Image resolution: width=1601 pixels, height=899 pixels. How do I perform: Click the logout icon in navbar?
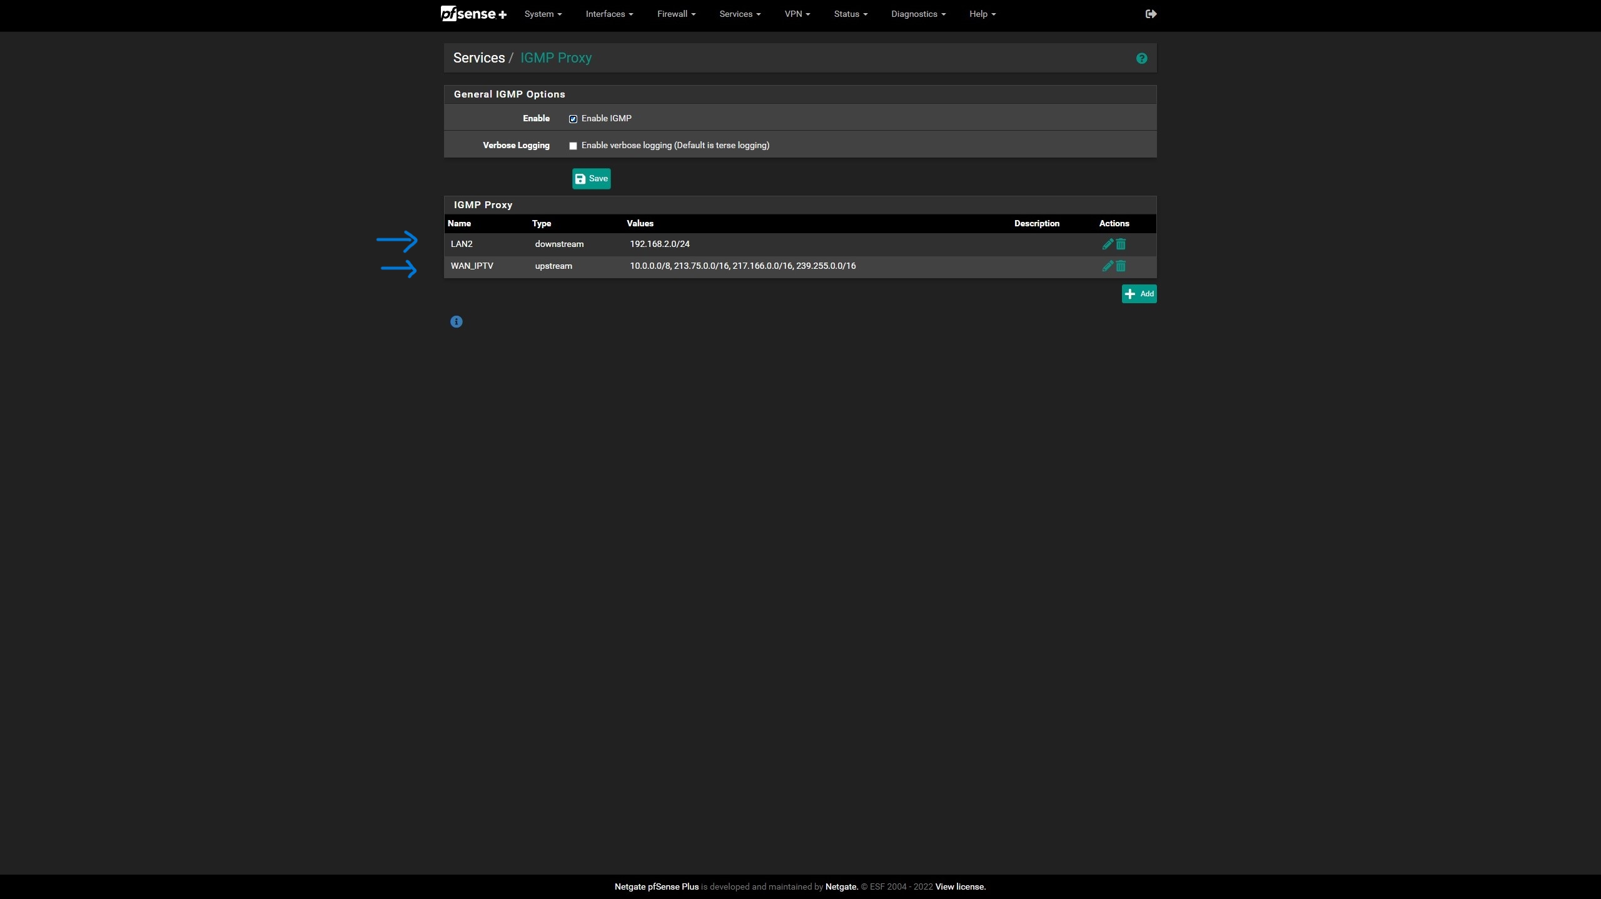1151,14
